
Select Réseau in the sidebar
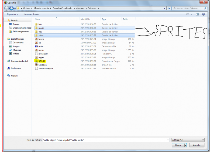point(12,76)
